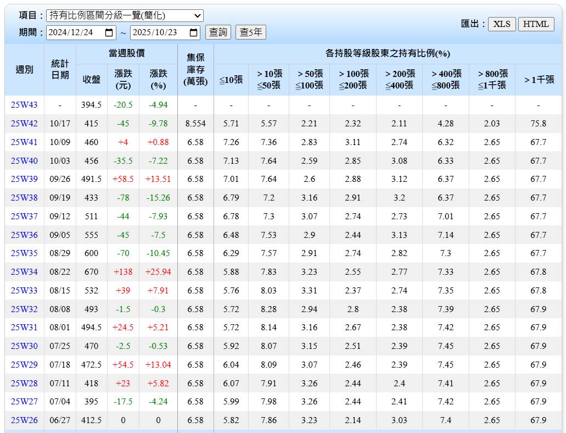The width and height of the screenshot is (566, 433).
Task: Select the 7.01 value in 25W37 row
Action: (x=446, y=216)
